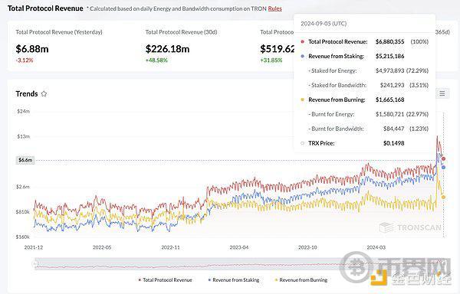The image size is (460, 294).
Task: Click the Total Protocol Revenue (30d) label
Action: [x=181, y=32]
